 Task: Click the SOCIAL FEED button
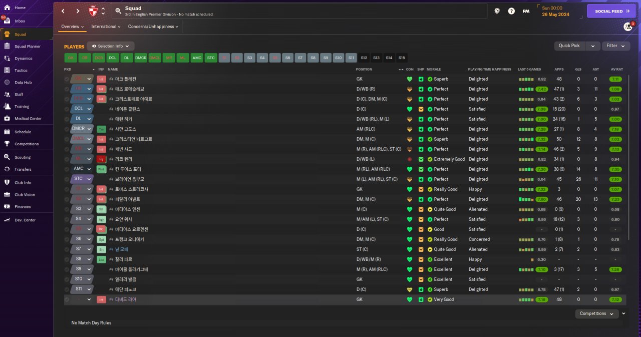[611, 11]
